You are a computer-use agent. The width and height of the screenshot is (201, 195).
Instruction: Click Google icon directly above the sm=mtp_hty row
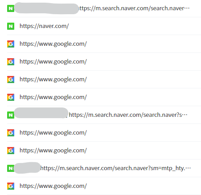(x=11, y=151)
